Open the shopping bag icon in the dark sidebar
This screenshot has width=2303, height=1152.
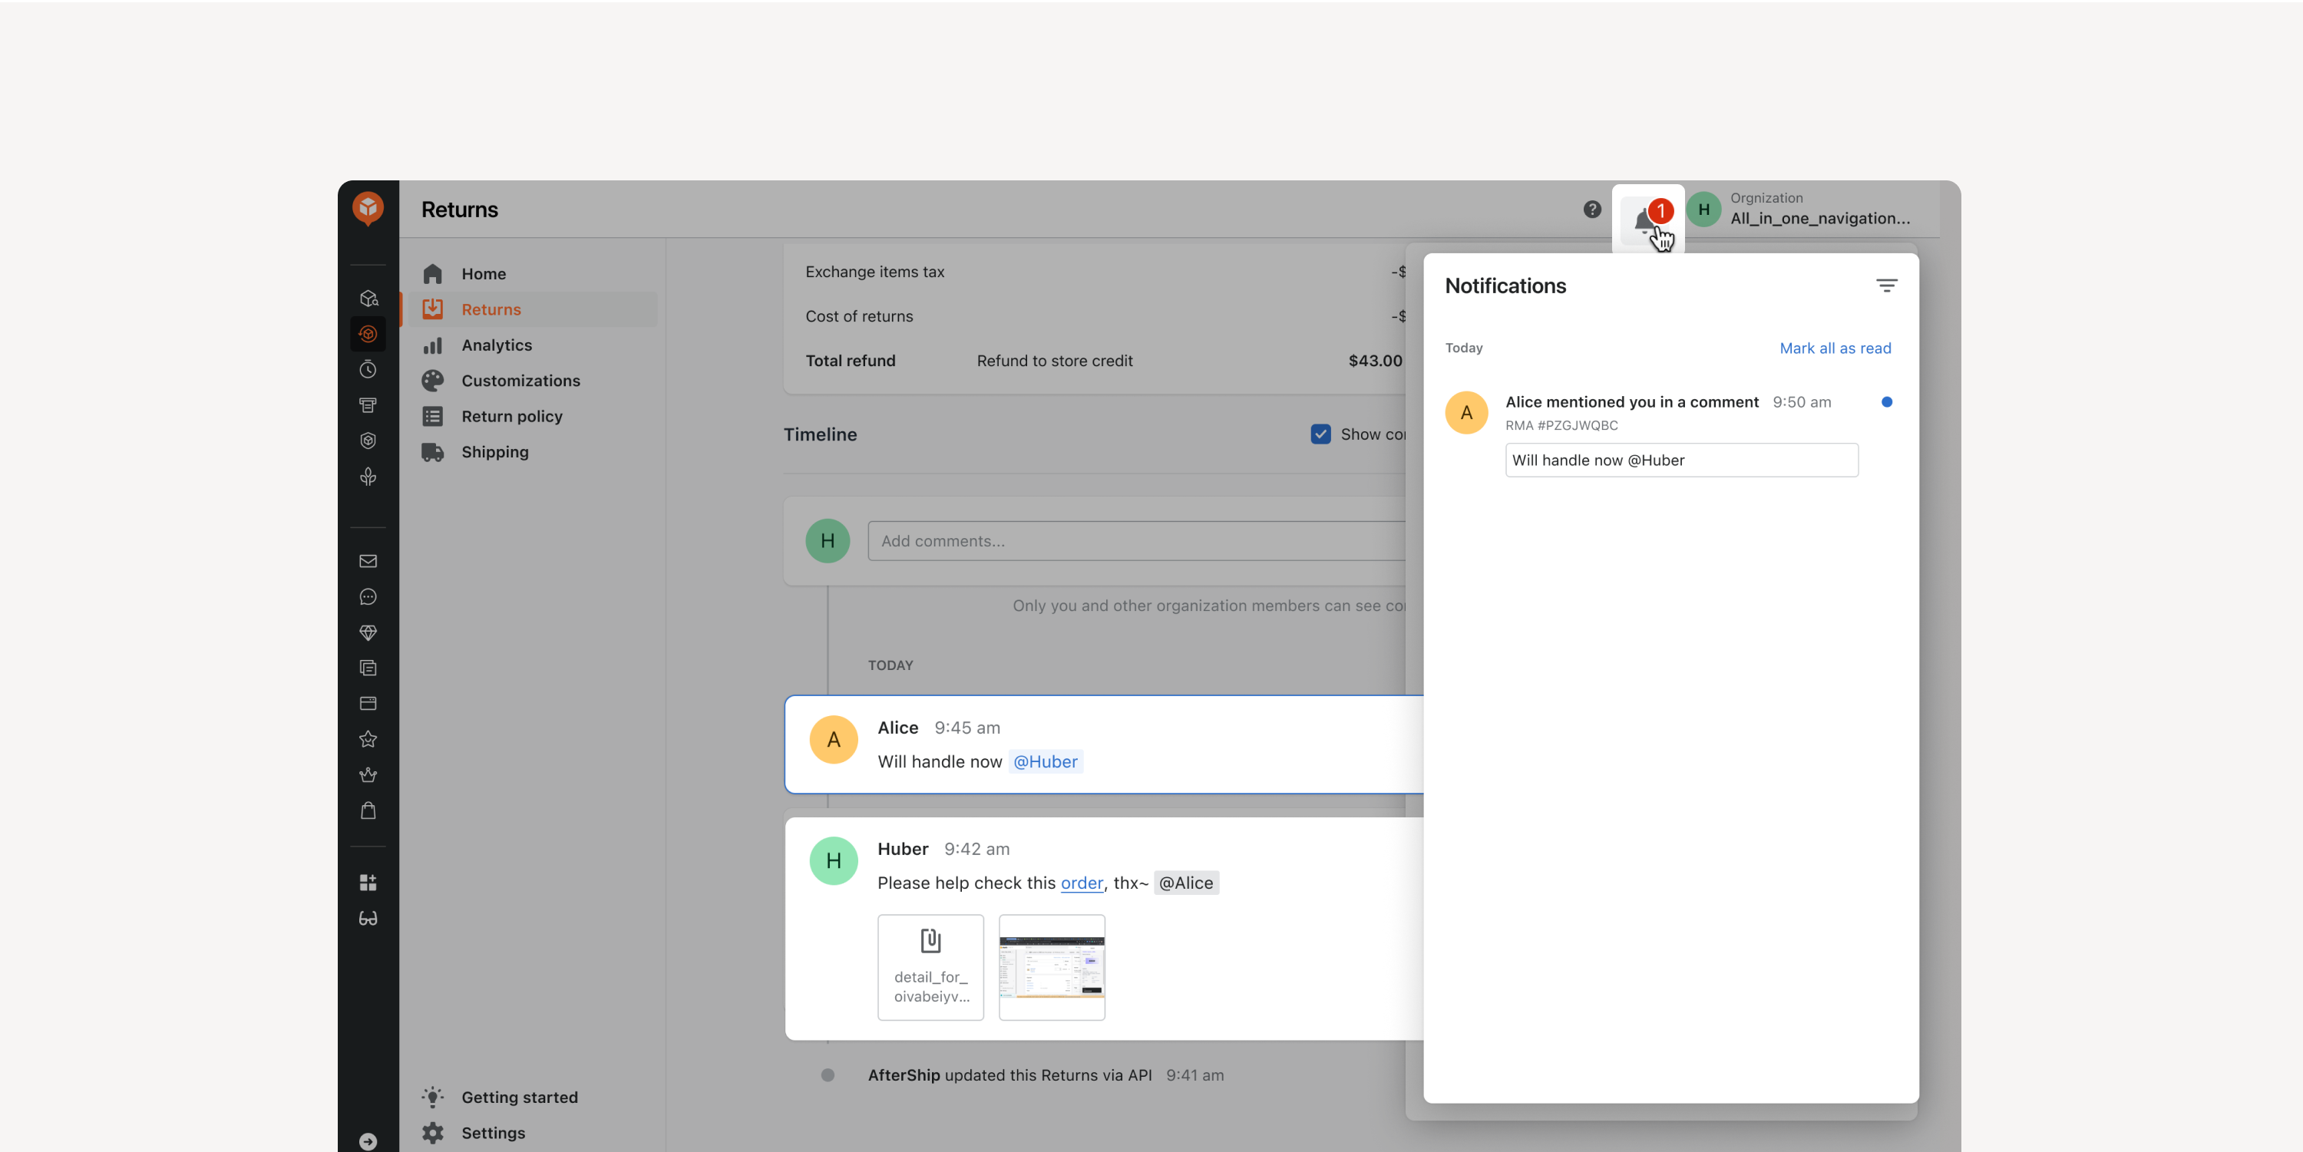368,810
